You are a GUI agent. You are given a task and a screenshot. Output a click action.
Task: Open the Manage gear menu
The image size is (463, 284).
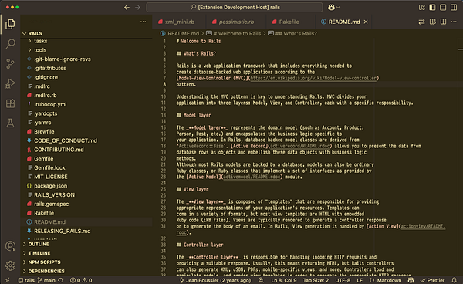coord(10,265)
